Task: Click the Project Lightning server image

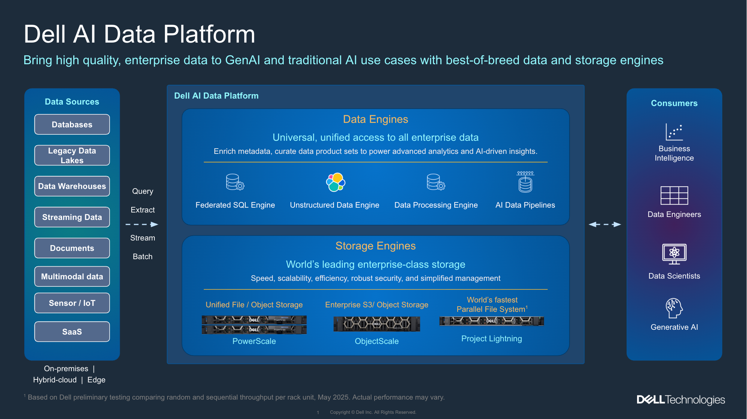Action: (x=492, y=321)
